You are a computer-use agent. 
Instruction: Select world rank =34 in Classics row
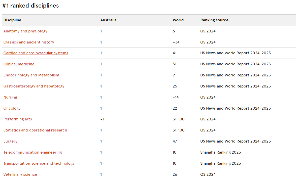(x=176, y=42)
